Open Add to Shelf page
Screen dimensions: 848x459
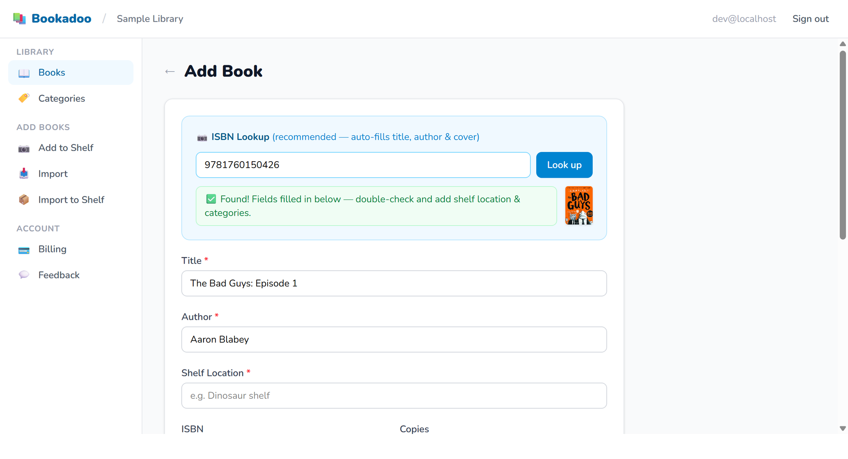pos(71,148)
